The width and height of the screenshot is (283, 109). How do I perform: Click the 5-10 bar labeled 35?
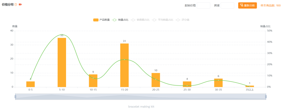coord(62,63)
